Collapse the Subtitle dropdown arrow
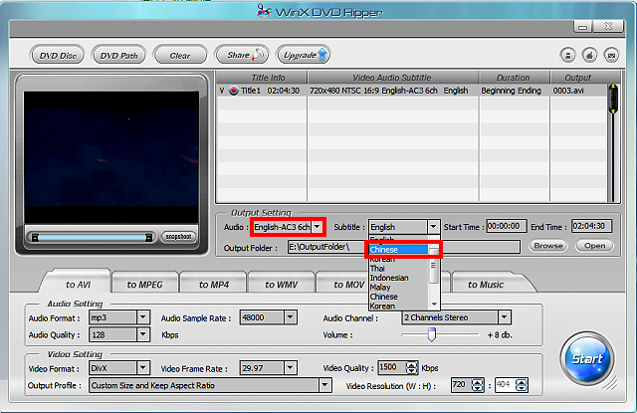This screenshot has height=413, width=637. (434, 227)
